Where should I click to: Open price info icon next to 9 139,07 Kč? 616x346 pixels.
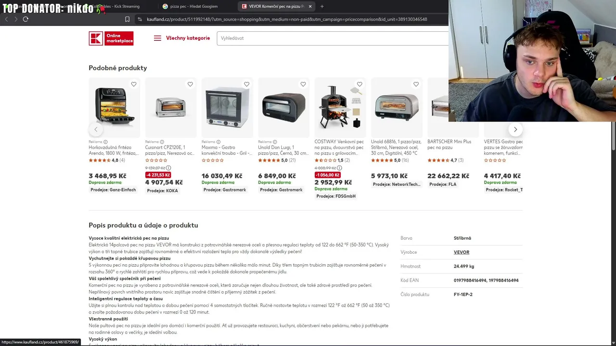pos(168,168)
